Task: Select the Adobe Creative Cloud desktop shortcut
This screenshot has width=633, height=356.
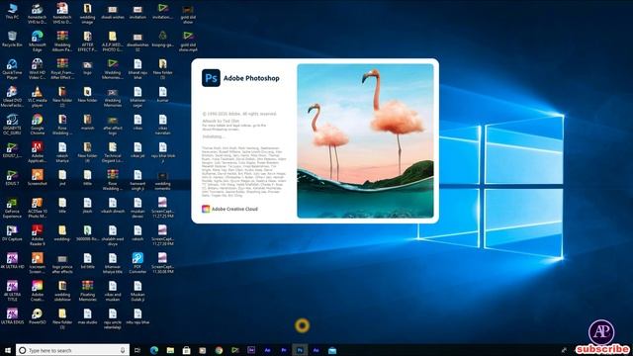Action: coord(38,291)
